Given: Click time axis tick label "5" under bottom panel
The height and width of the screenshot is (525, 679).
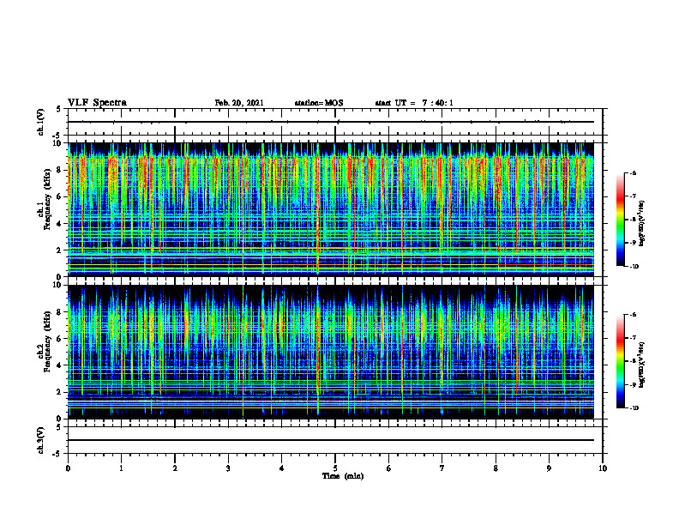Looking at the screenshot, I should pyautogui.click(x=335, y=468).
